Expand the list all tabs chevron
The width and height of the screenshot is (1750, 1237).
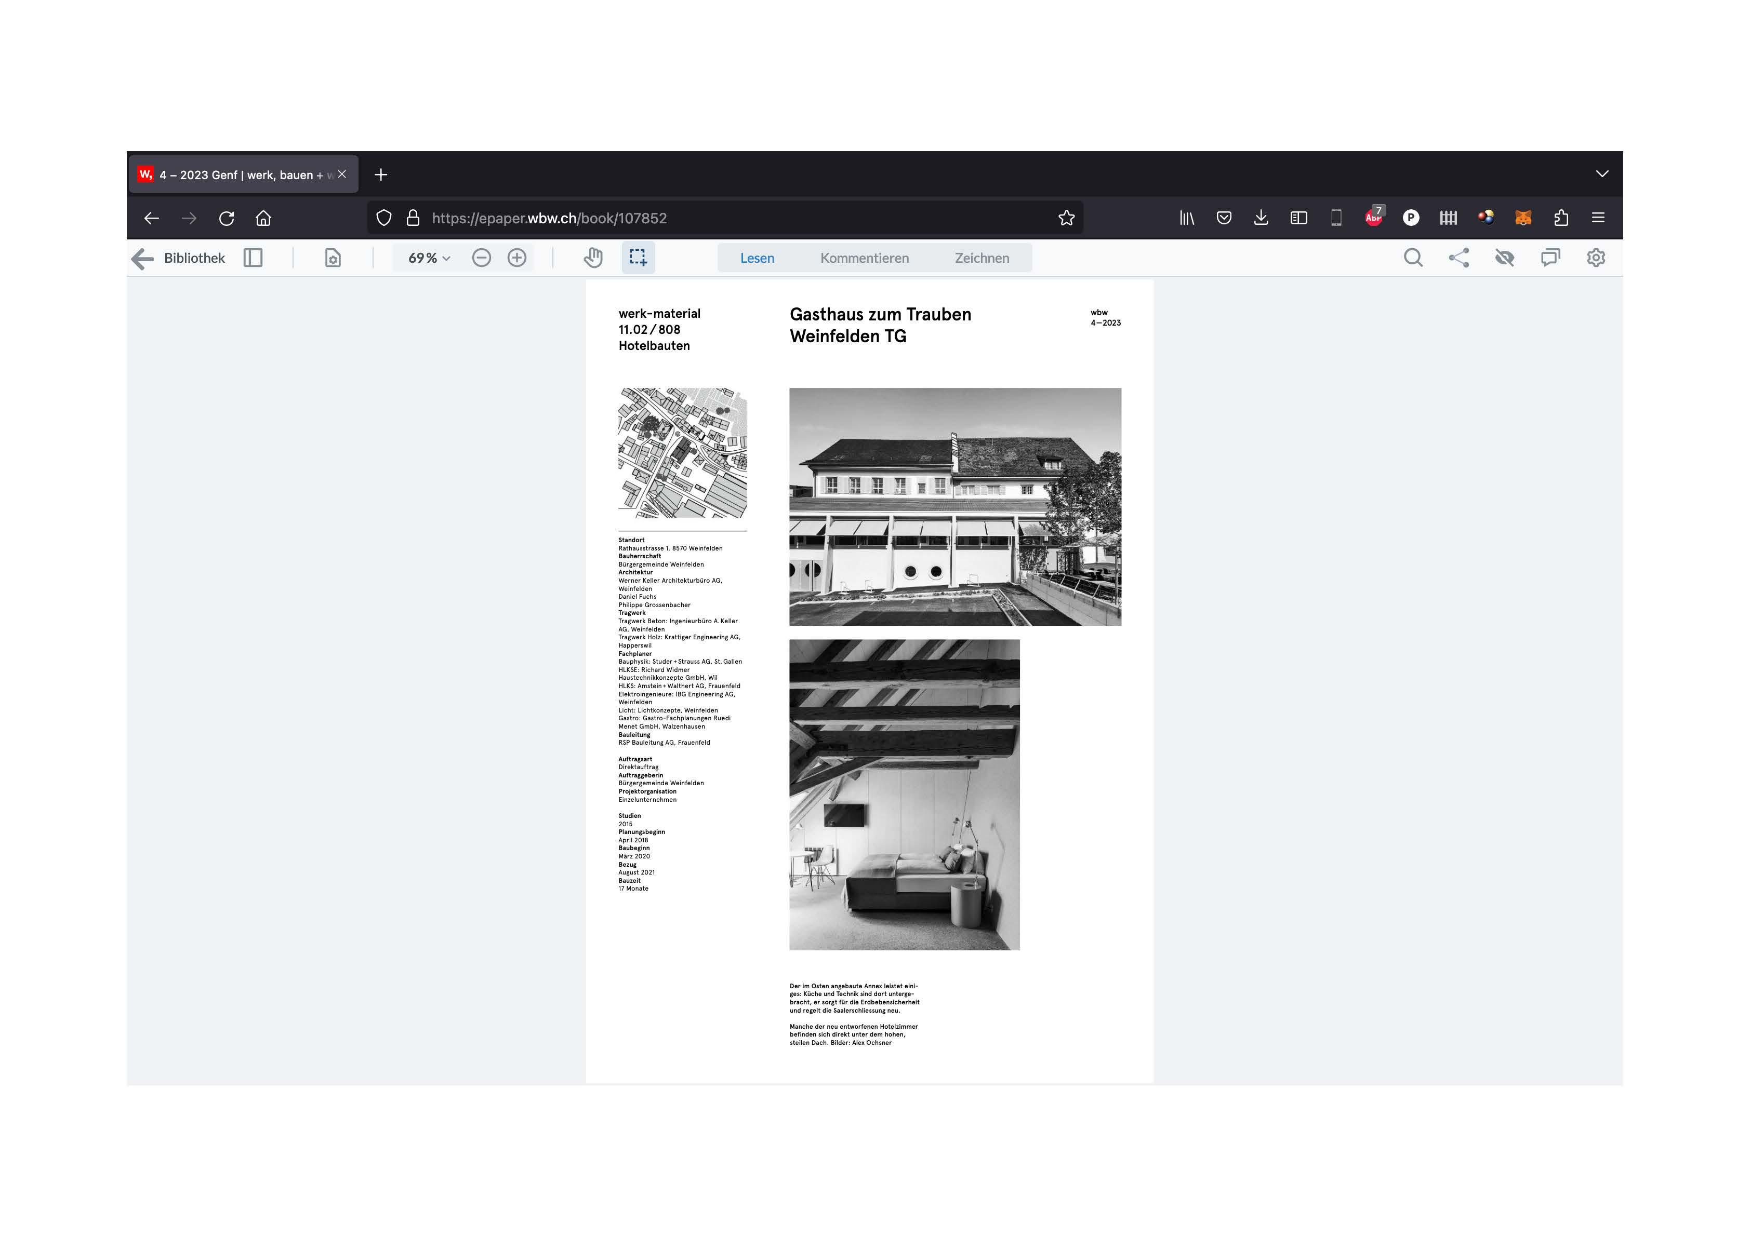coord(1602,174)
